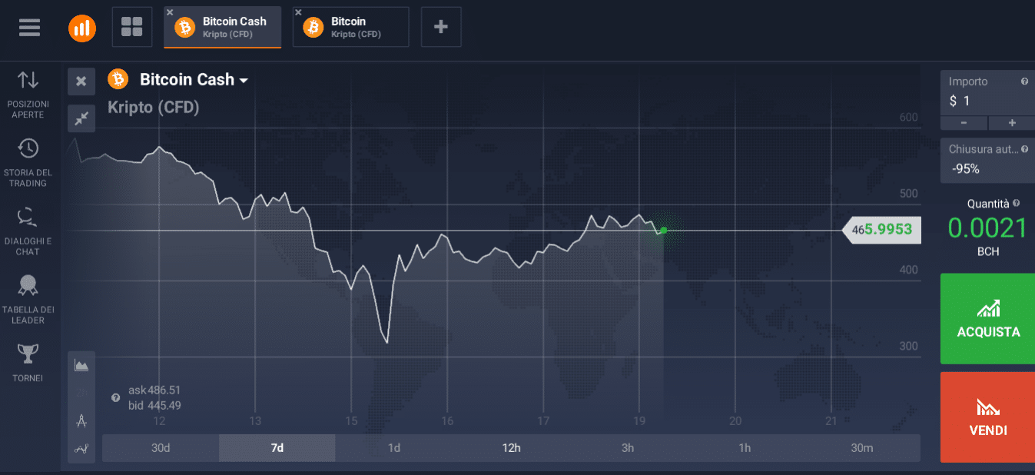Increase amount with plus button
The width and height of the screenshot is (1035, 475).
tap(1012, 123)
